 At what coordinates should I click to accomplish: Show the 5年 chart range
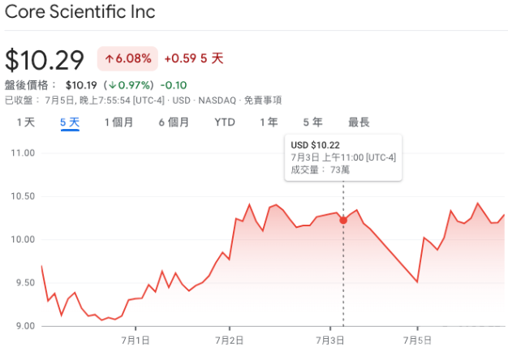pos(313,122)
